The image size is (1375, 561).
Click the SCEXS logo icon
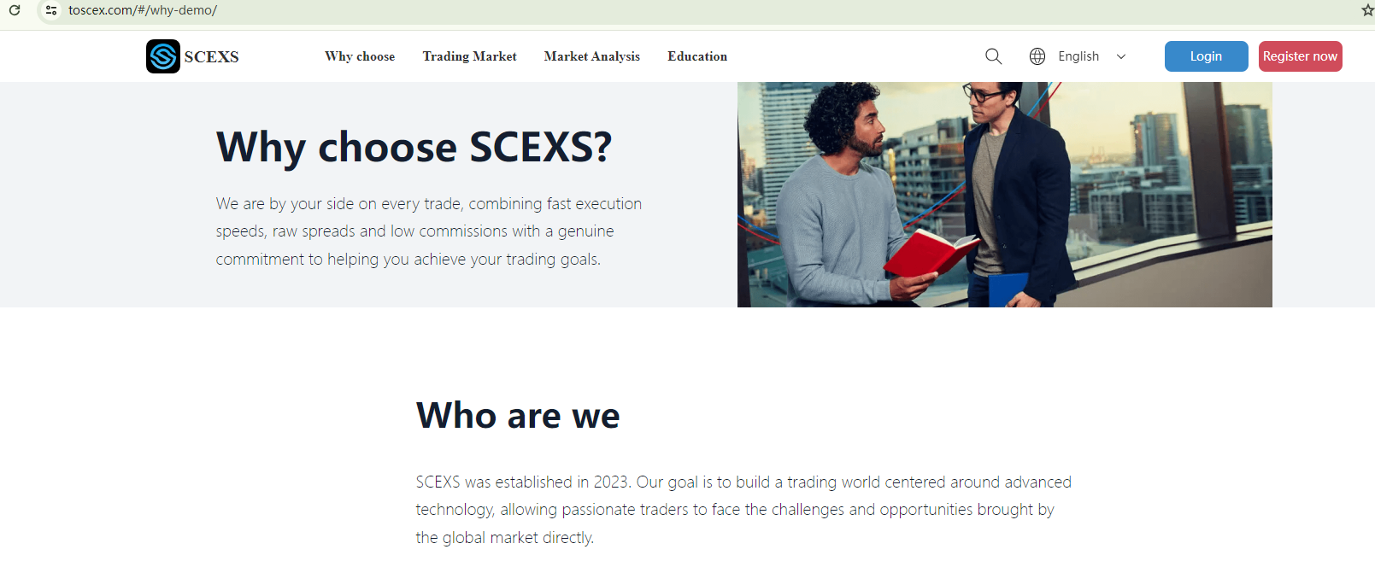click(162, 56)
